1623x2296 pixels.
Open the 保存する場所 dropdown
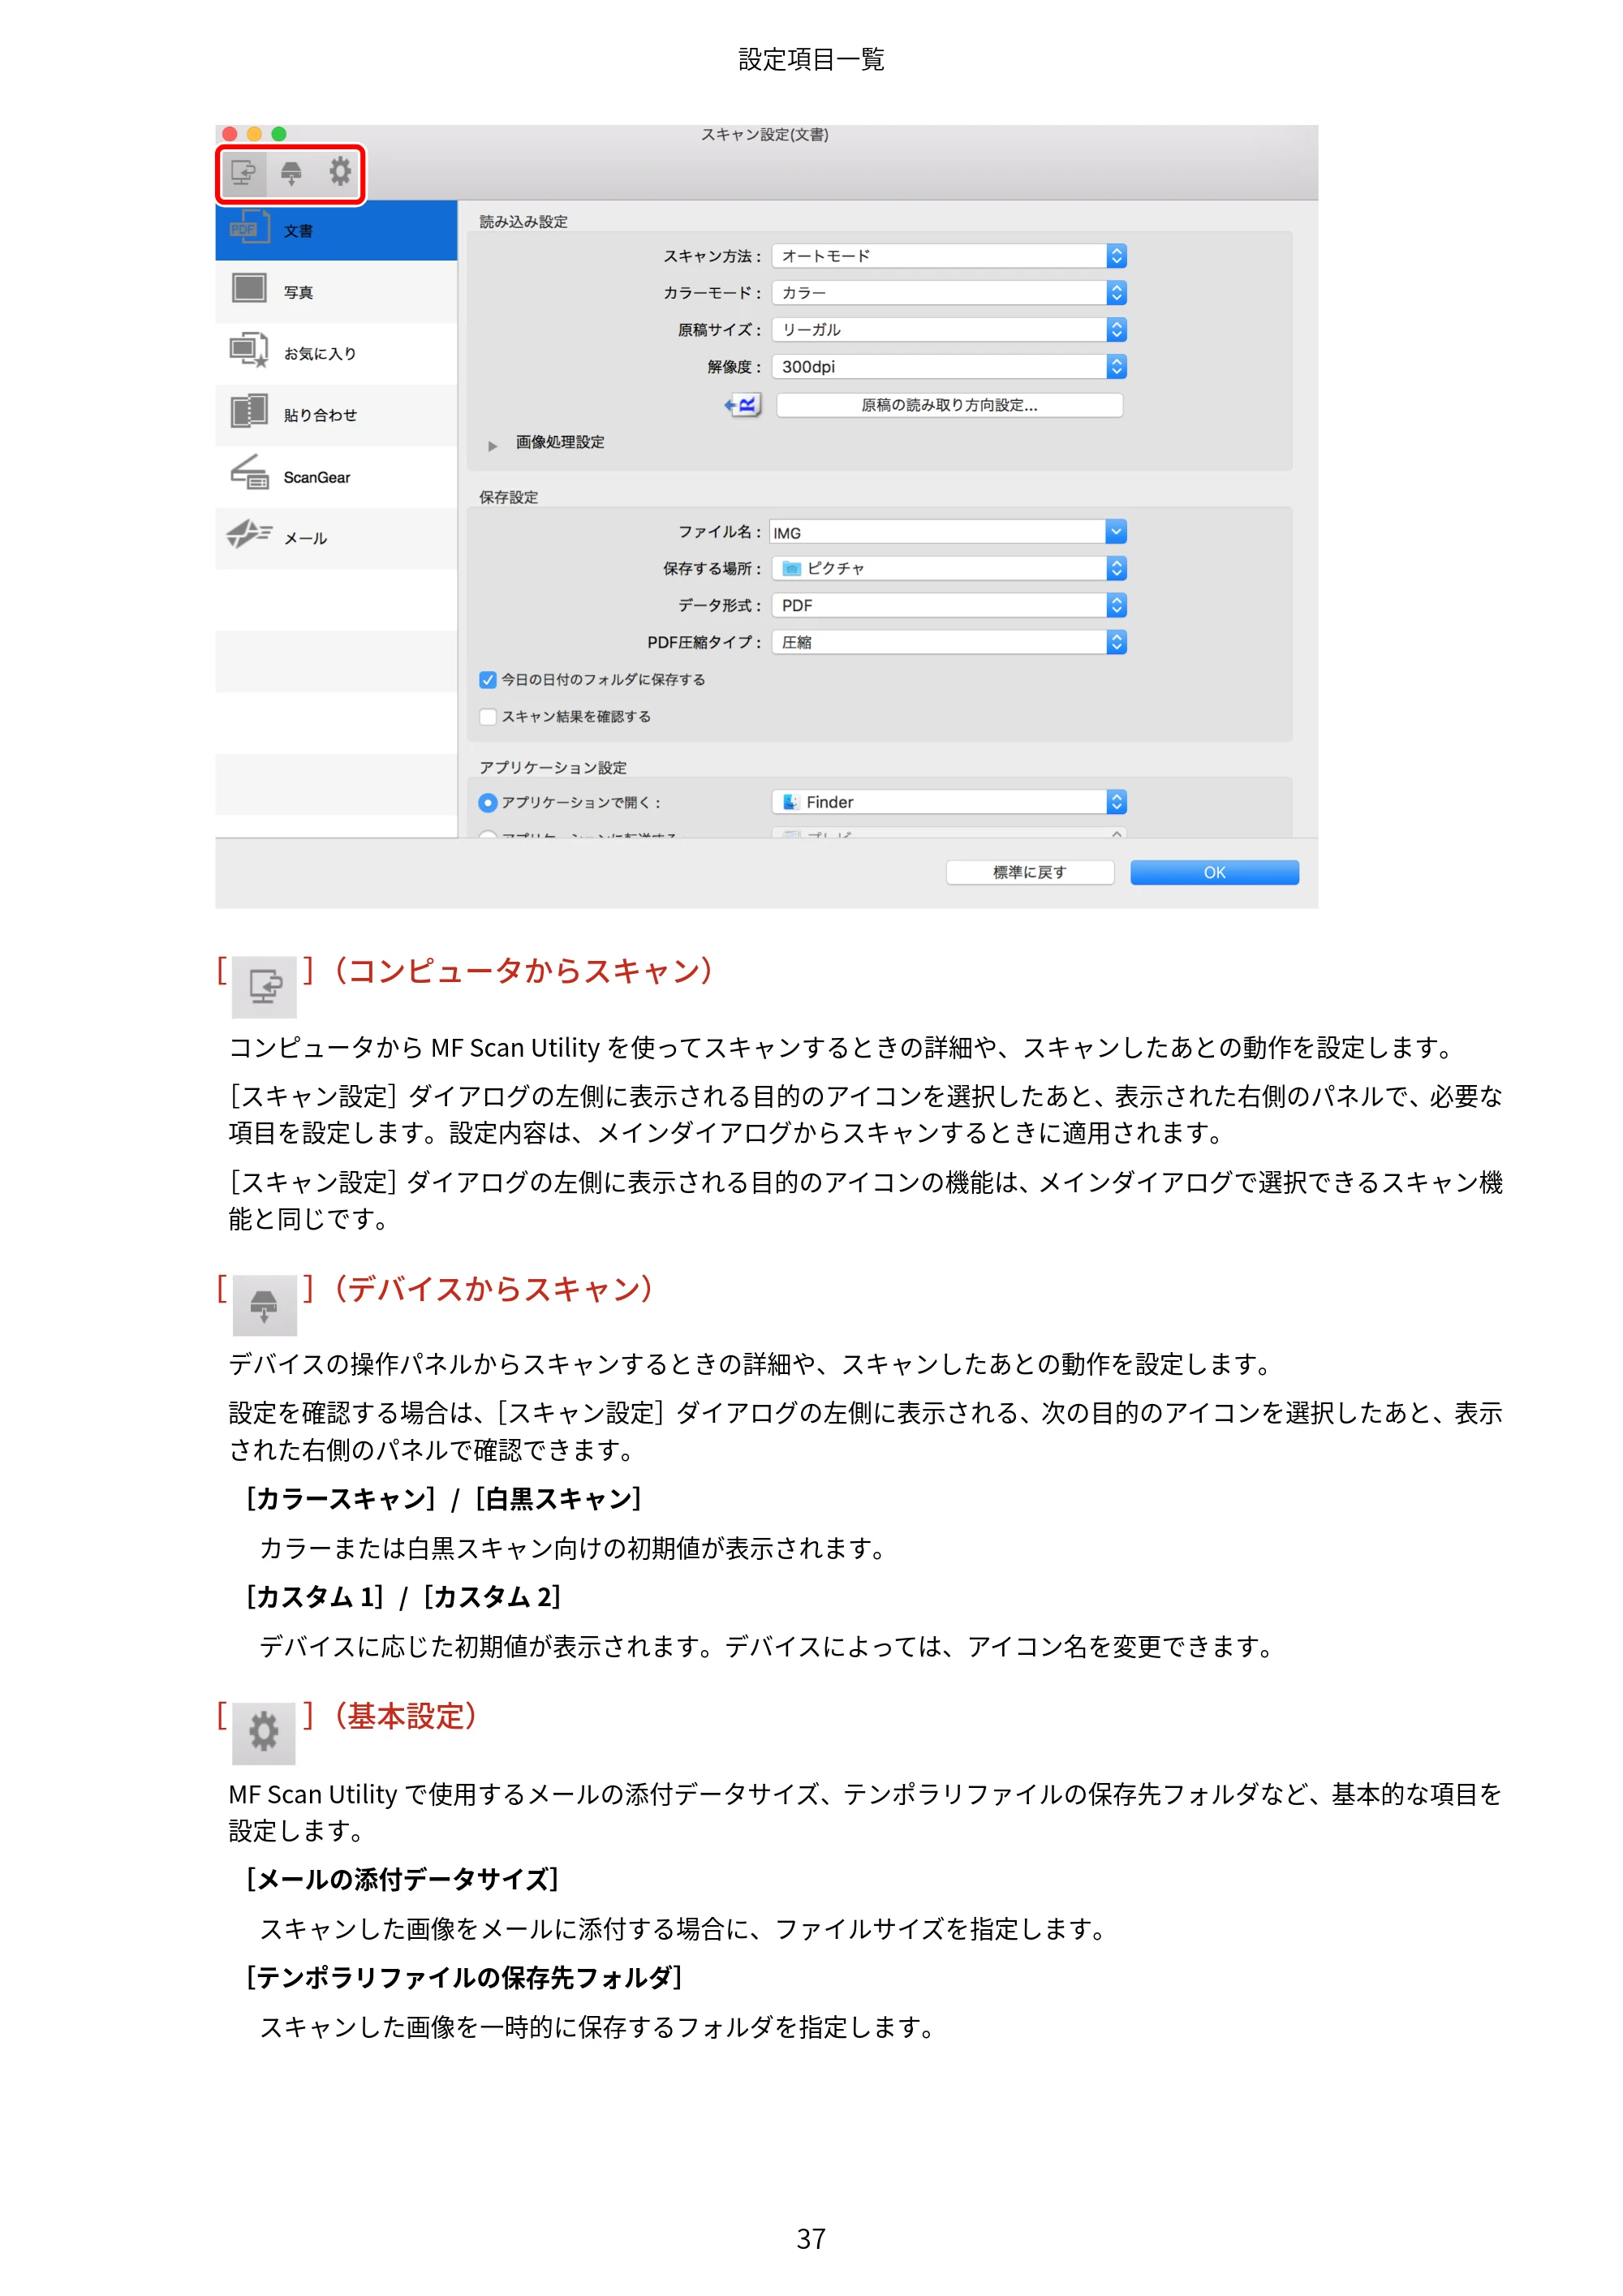pyautogui.click(x=949, y=569)
